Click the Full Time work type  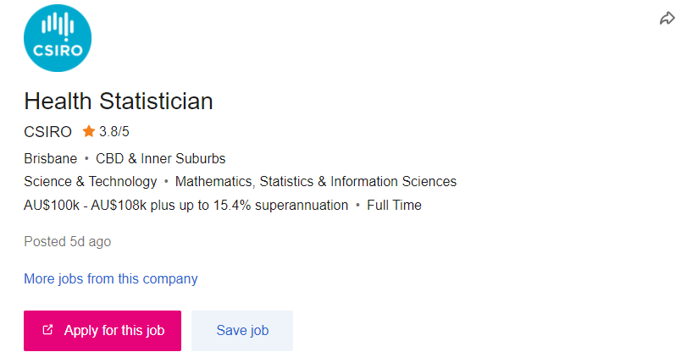[x=394, y=205]
